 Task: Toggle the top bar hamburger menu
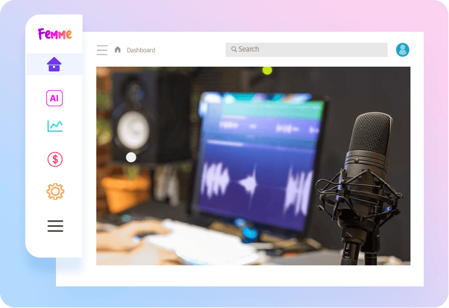(102, 50)
